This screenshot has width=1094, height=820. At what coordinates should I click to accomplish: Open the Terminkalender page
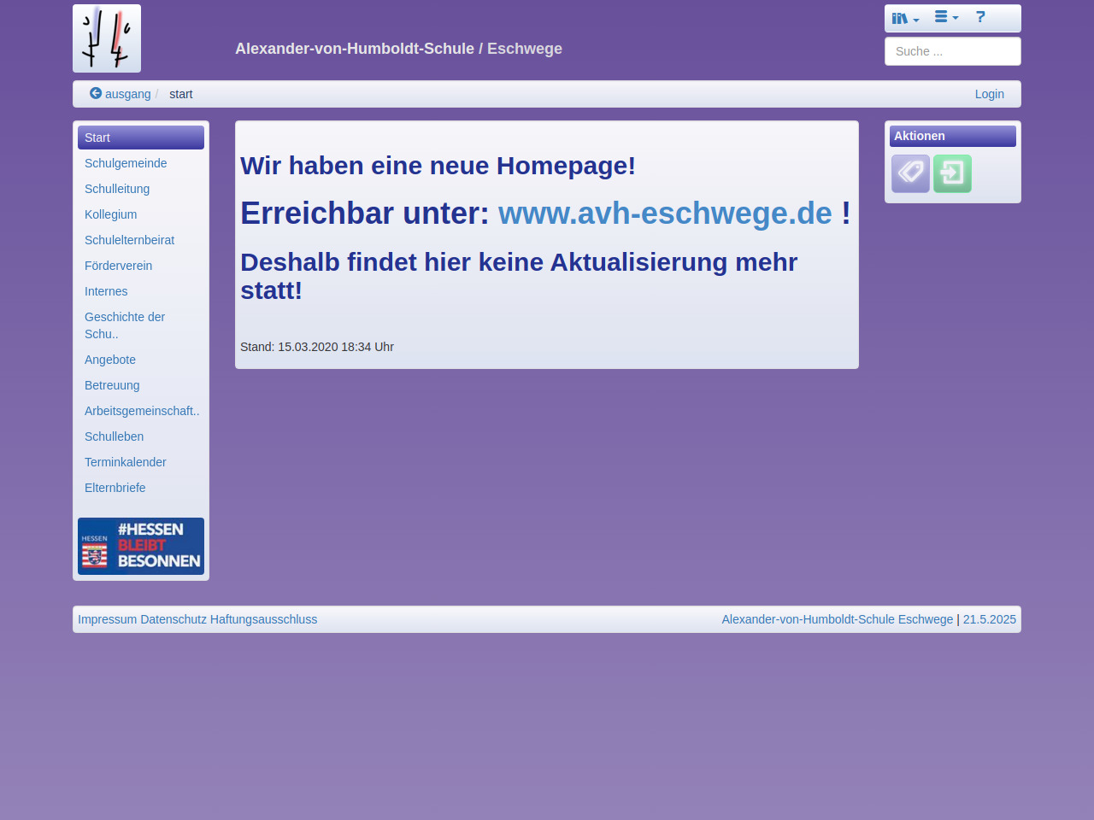(125, 462)
